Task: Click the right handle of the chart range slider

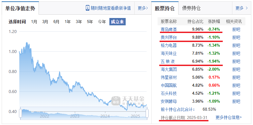Action: coord(147,113)
